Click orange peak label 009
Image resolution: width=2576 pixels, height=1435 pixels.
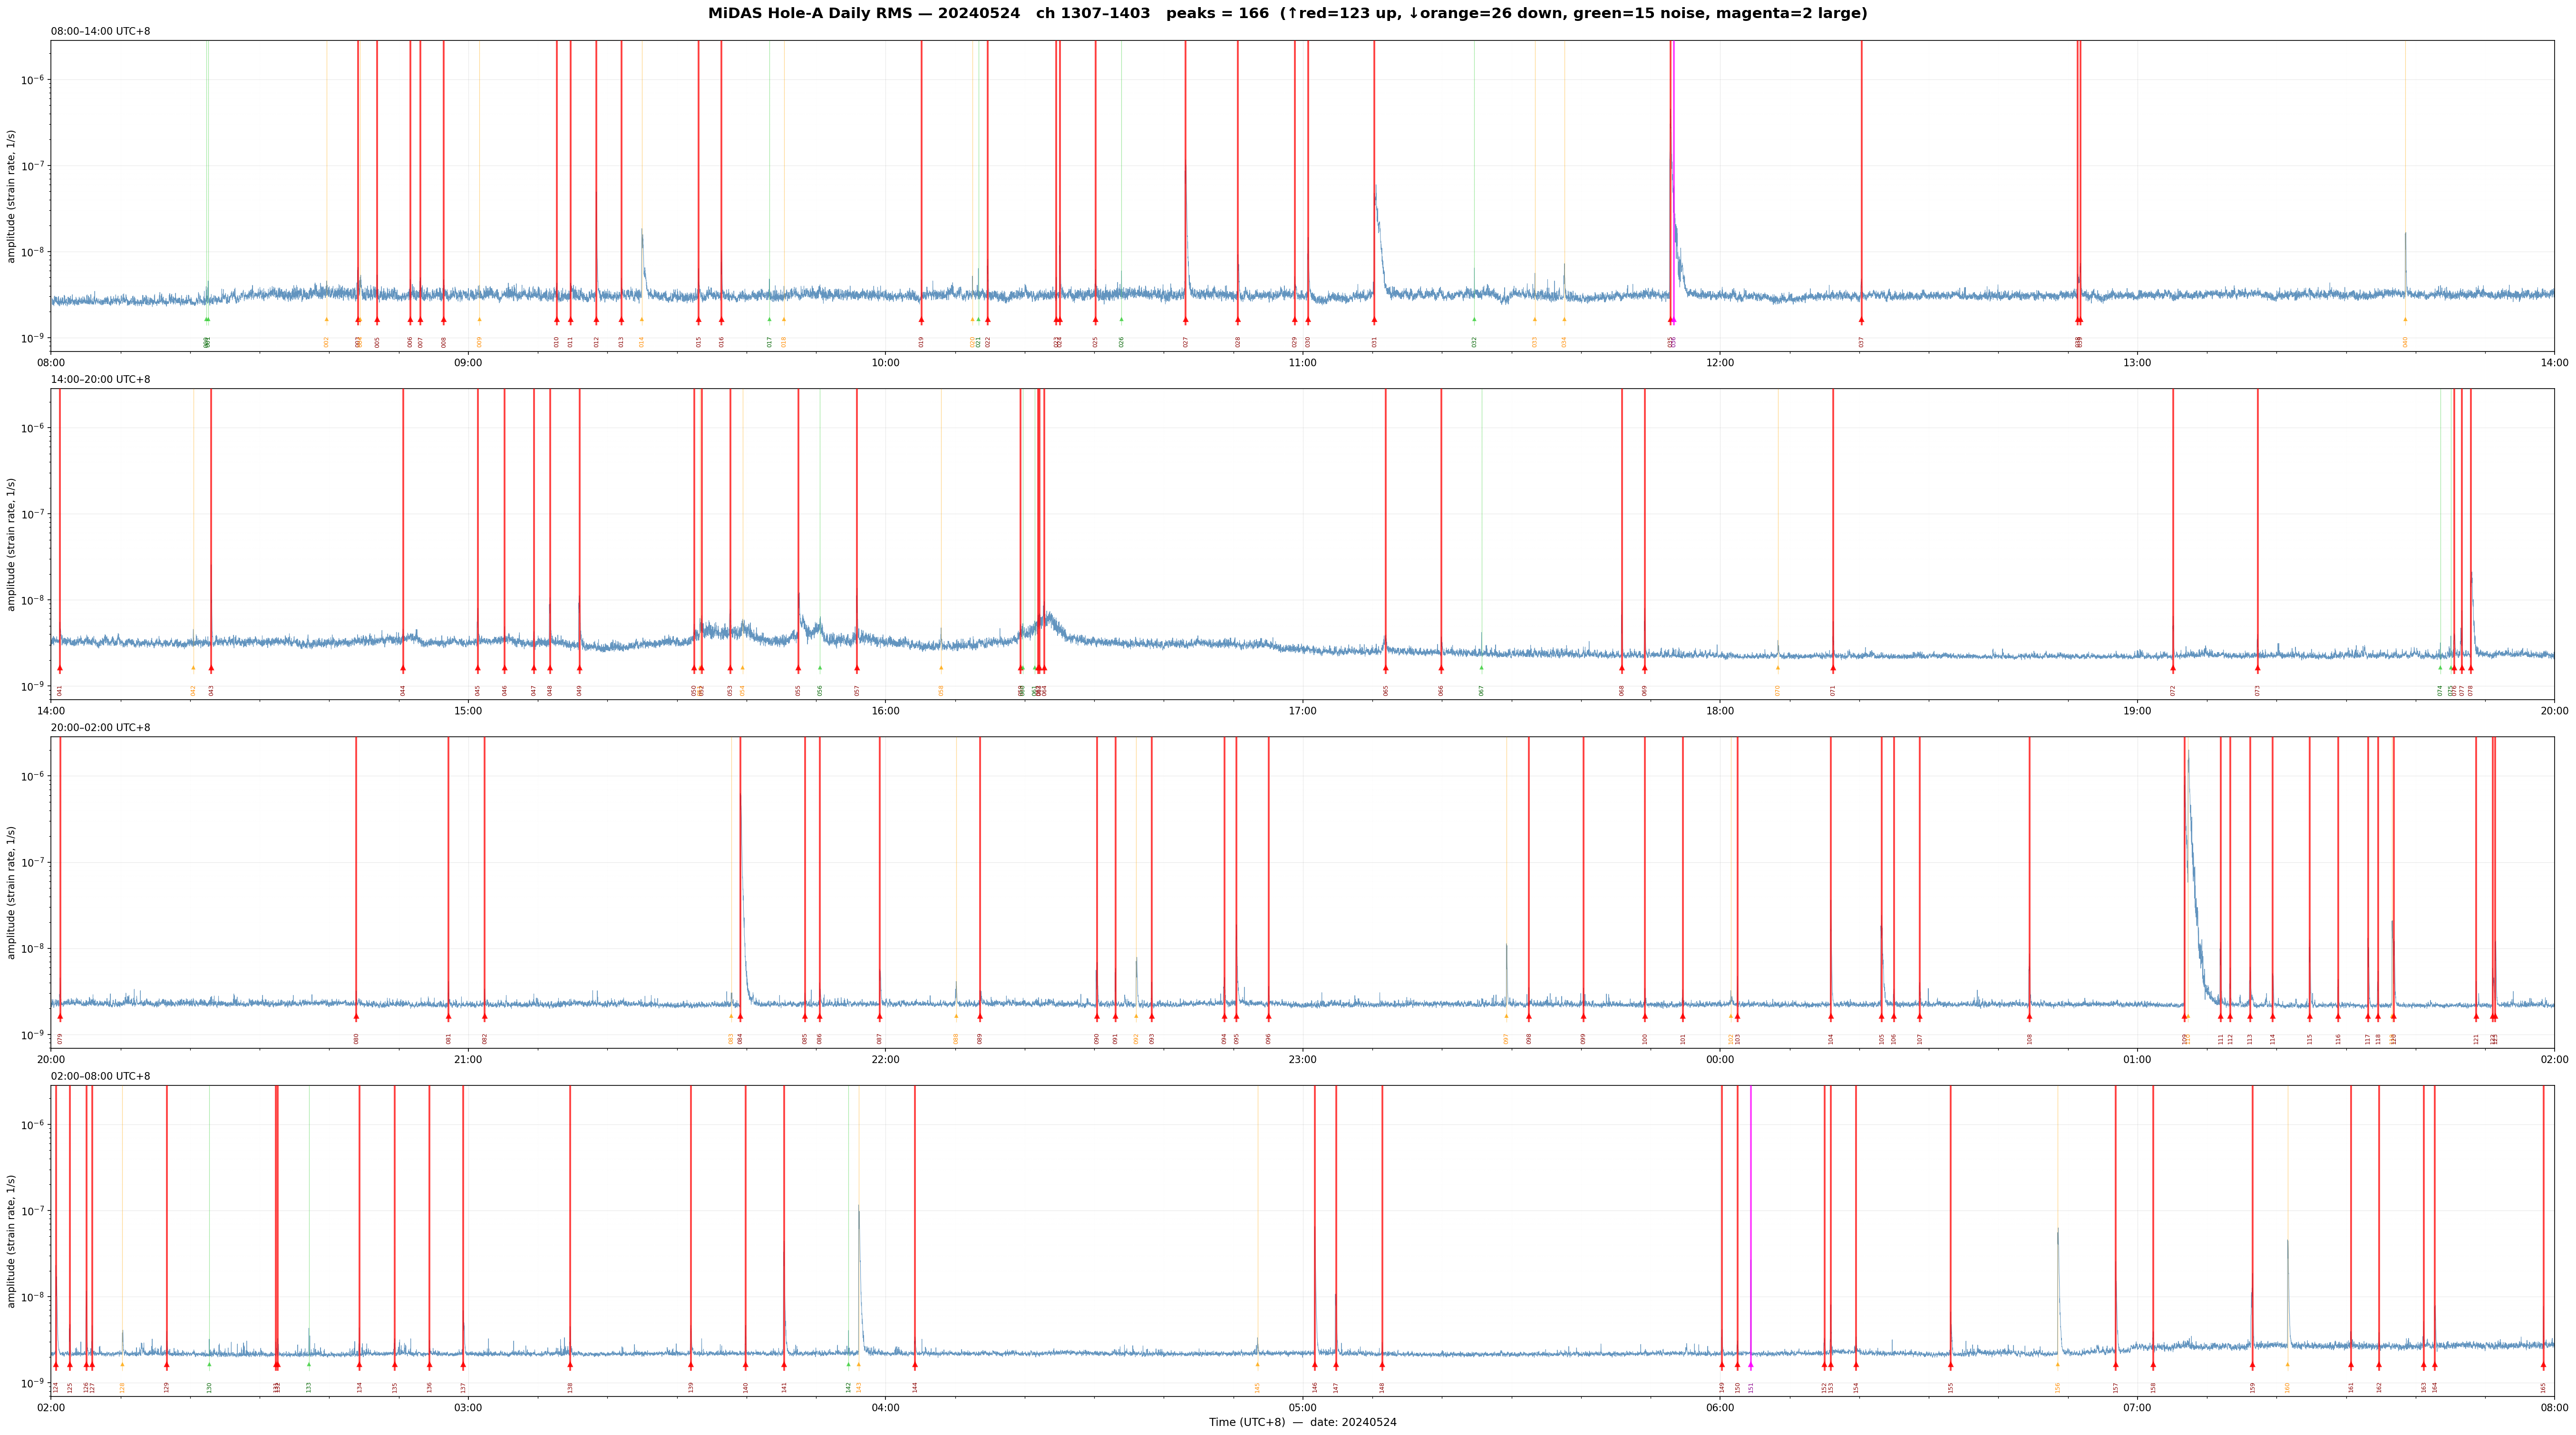click(x=479, y=342)
